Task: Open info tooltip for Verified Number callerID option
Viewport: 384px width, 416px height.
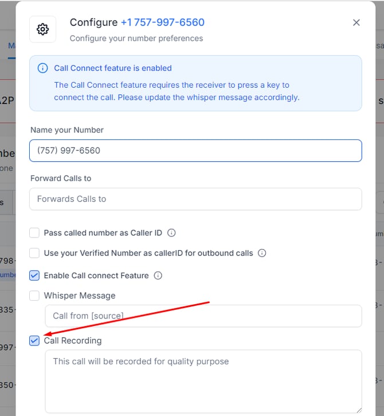Action: click(x=262, y=253)
